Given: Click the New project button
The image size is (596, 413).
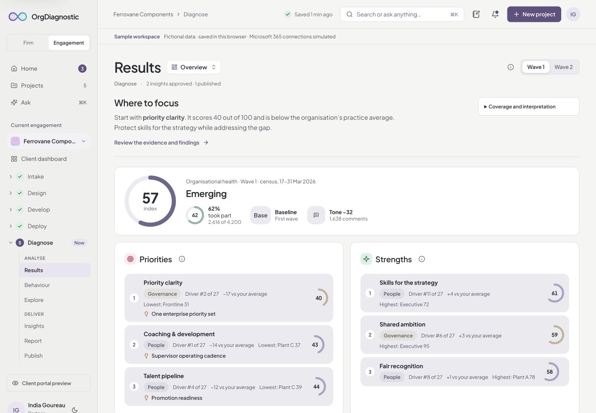Looking at the screenshot, I should pos(534,14).
